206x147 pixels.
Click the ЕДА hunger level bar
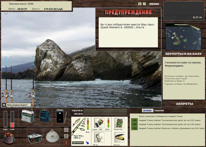click(x=5, y=119)
